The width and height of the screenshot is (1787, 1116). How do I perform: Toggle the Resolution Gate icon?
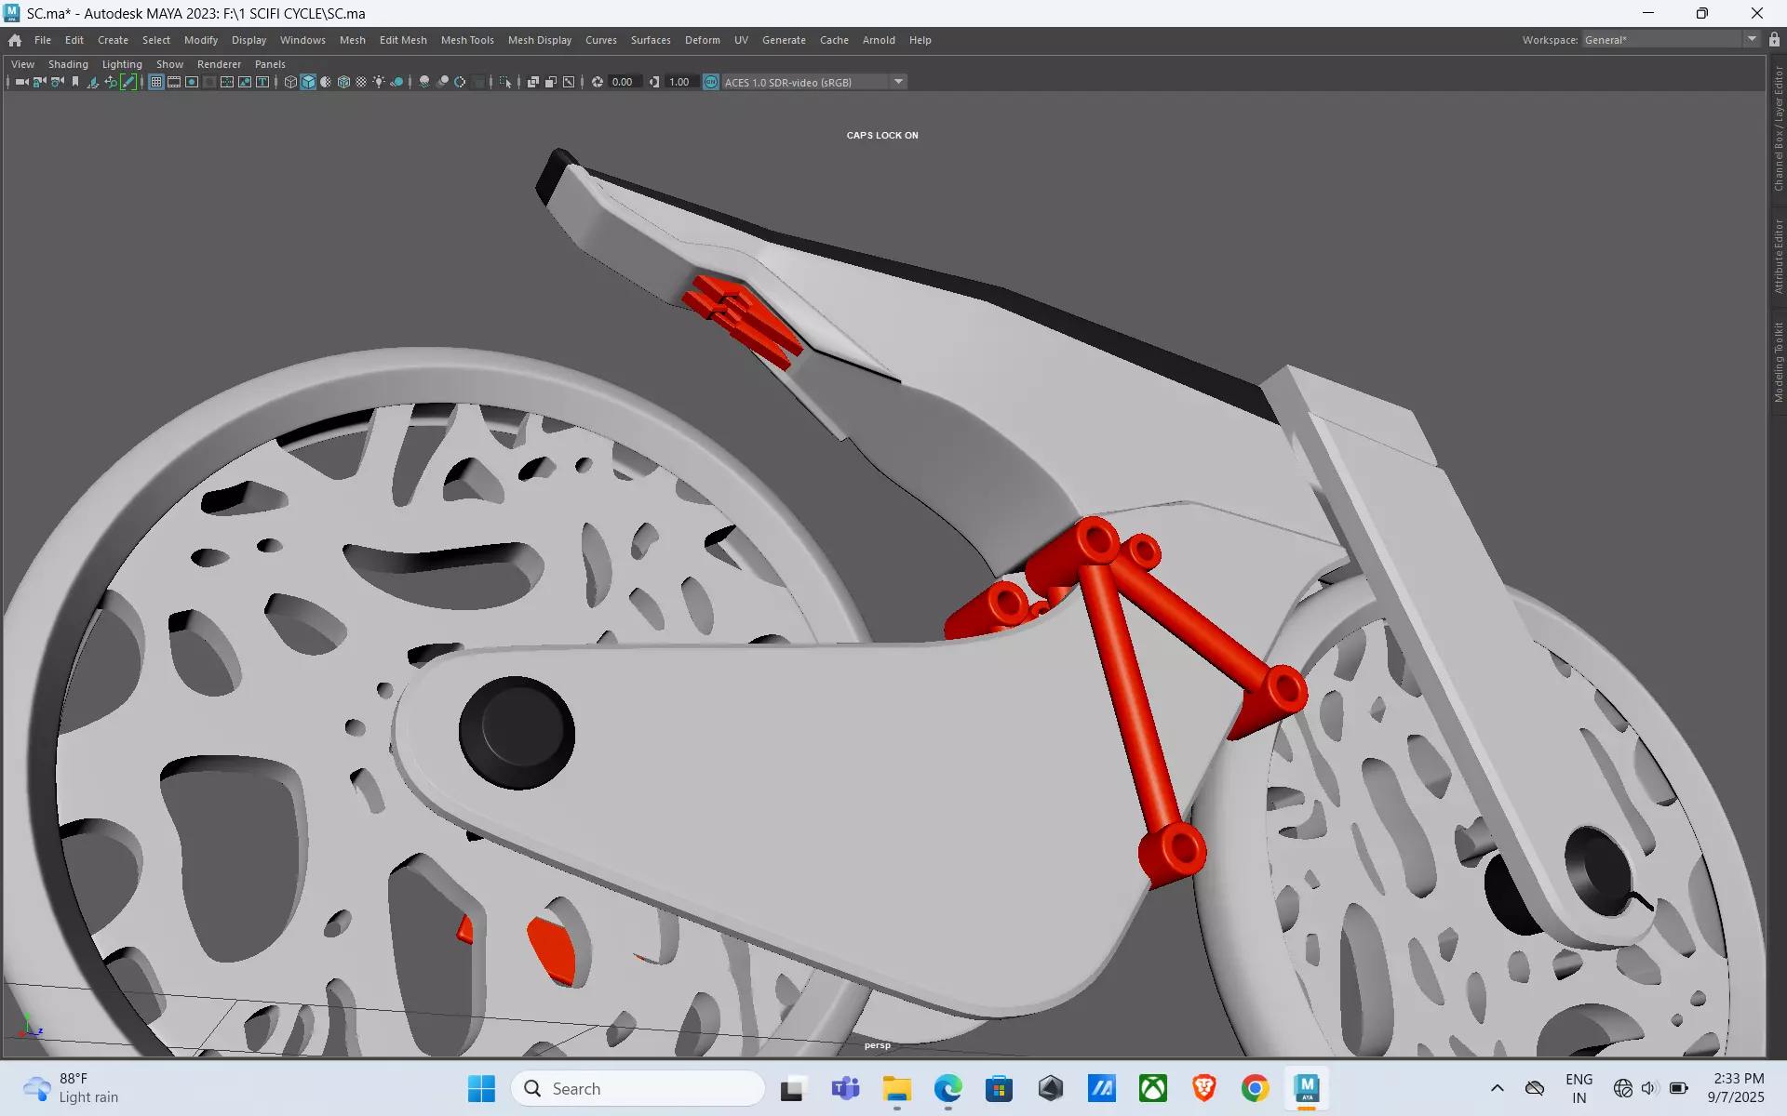pos(192,82)
